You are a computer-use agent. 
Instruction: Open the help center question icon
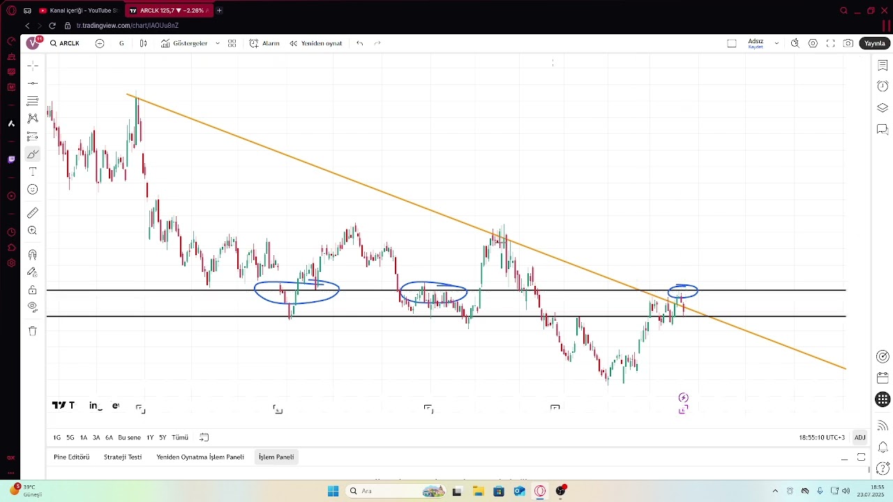(x=883, y=468)
